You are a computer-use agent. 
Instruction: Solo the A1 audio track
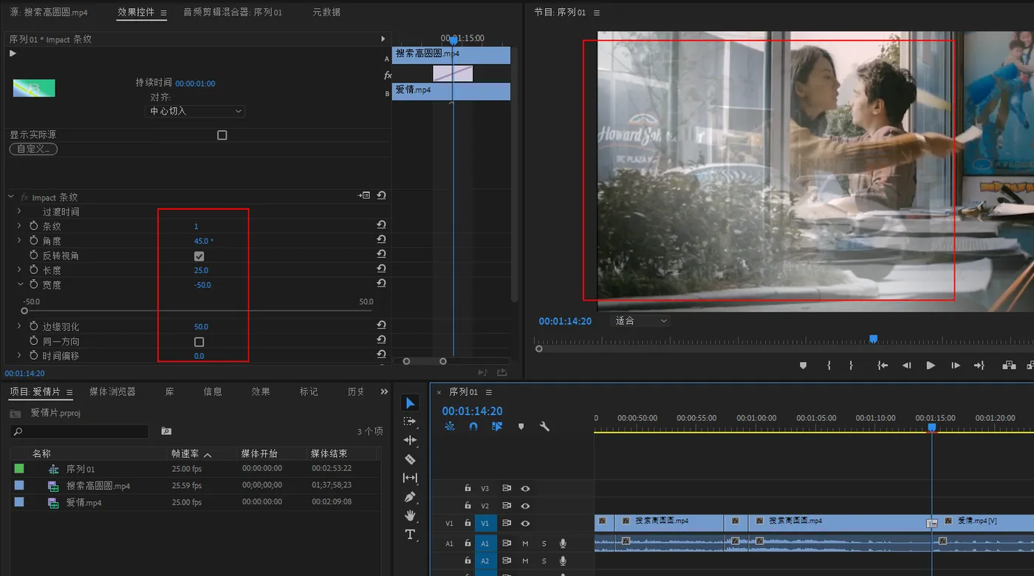tap(544, 543)
